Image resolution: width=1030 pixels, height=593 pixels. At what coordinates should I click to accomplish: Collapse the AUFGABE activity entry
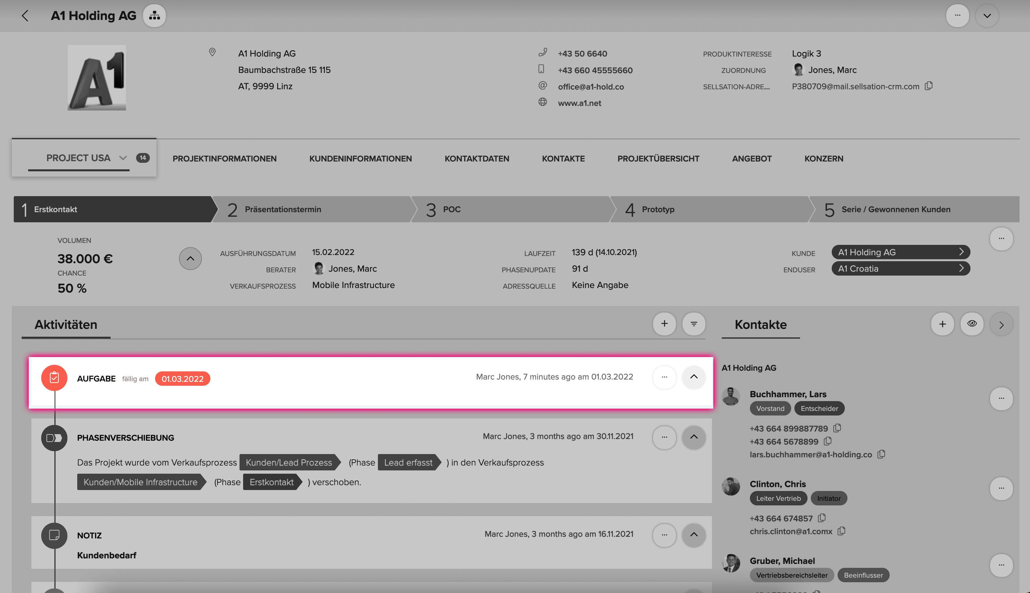(x=694, y=377)
